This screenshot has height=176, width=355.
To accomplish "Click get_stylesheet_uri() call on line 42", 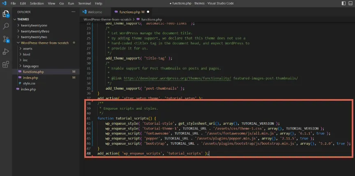I will pyautogui.click(x=199, y=123).
